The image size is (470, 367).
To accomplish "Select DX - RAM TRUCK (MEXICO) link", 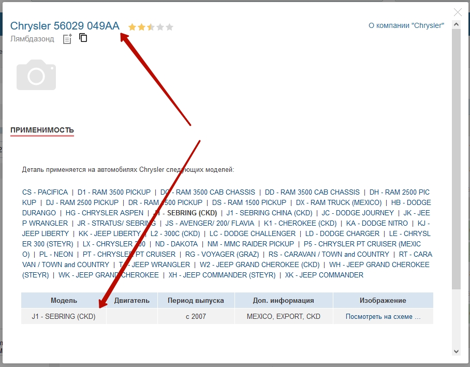I will click(x=339, y=203).
